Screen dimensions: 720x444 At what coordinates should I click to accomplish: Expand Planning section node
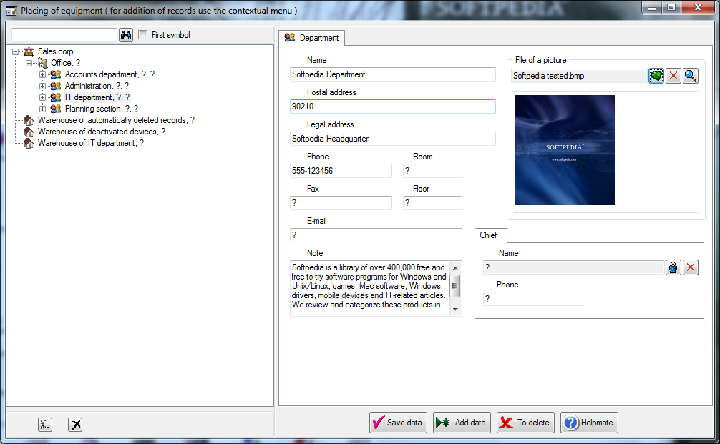tap(42, 109)
